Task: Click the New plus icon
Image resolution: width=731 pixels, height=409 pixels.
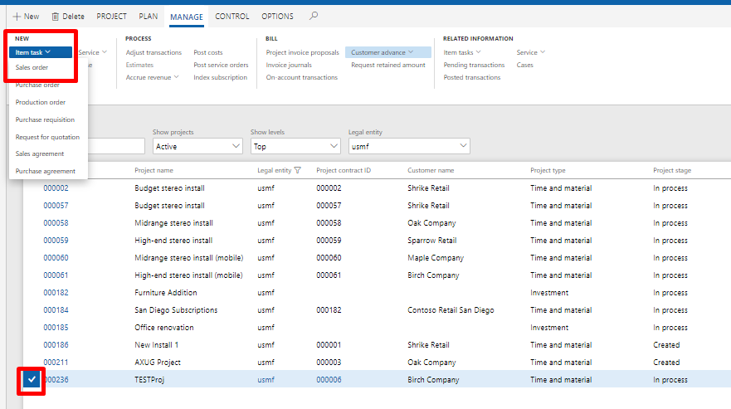Action: tap(17, 17)
